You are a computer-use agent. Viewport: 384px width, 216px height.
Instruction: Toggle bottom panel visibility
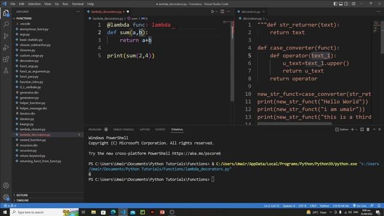tap(341, 4)
